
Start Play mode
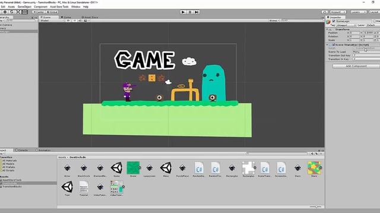[183, 12]
